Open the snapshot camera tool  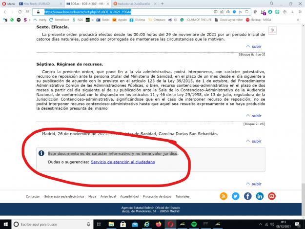point(228,12)
